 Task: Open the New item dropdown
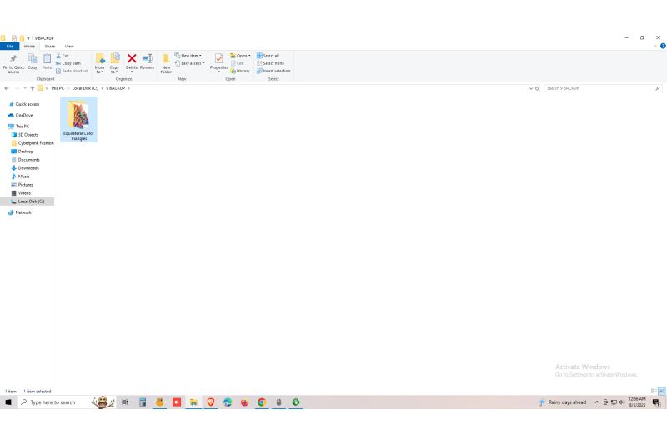click(188, 56)
